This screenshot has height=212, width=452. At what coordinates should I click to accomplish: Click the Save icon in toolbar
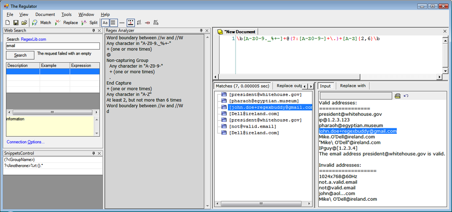pos(16,22)
